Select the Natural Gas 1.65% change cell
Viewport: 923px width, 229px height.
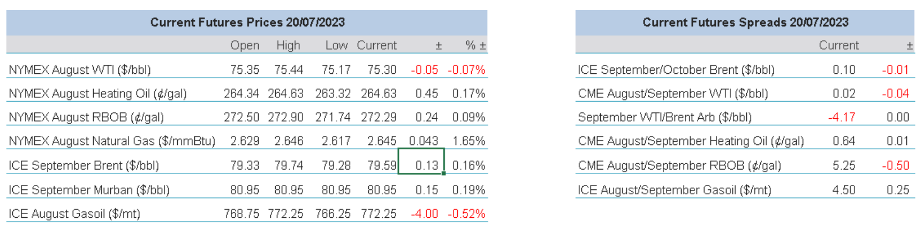468,141
